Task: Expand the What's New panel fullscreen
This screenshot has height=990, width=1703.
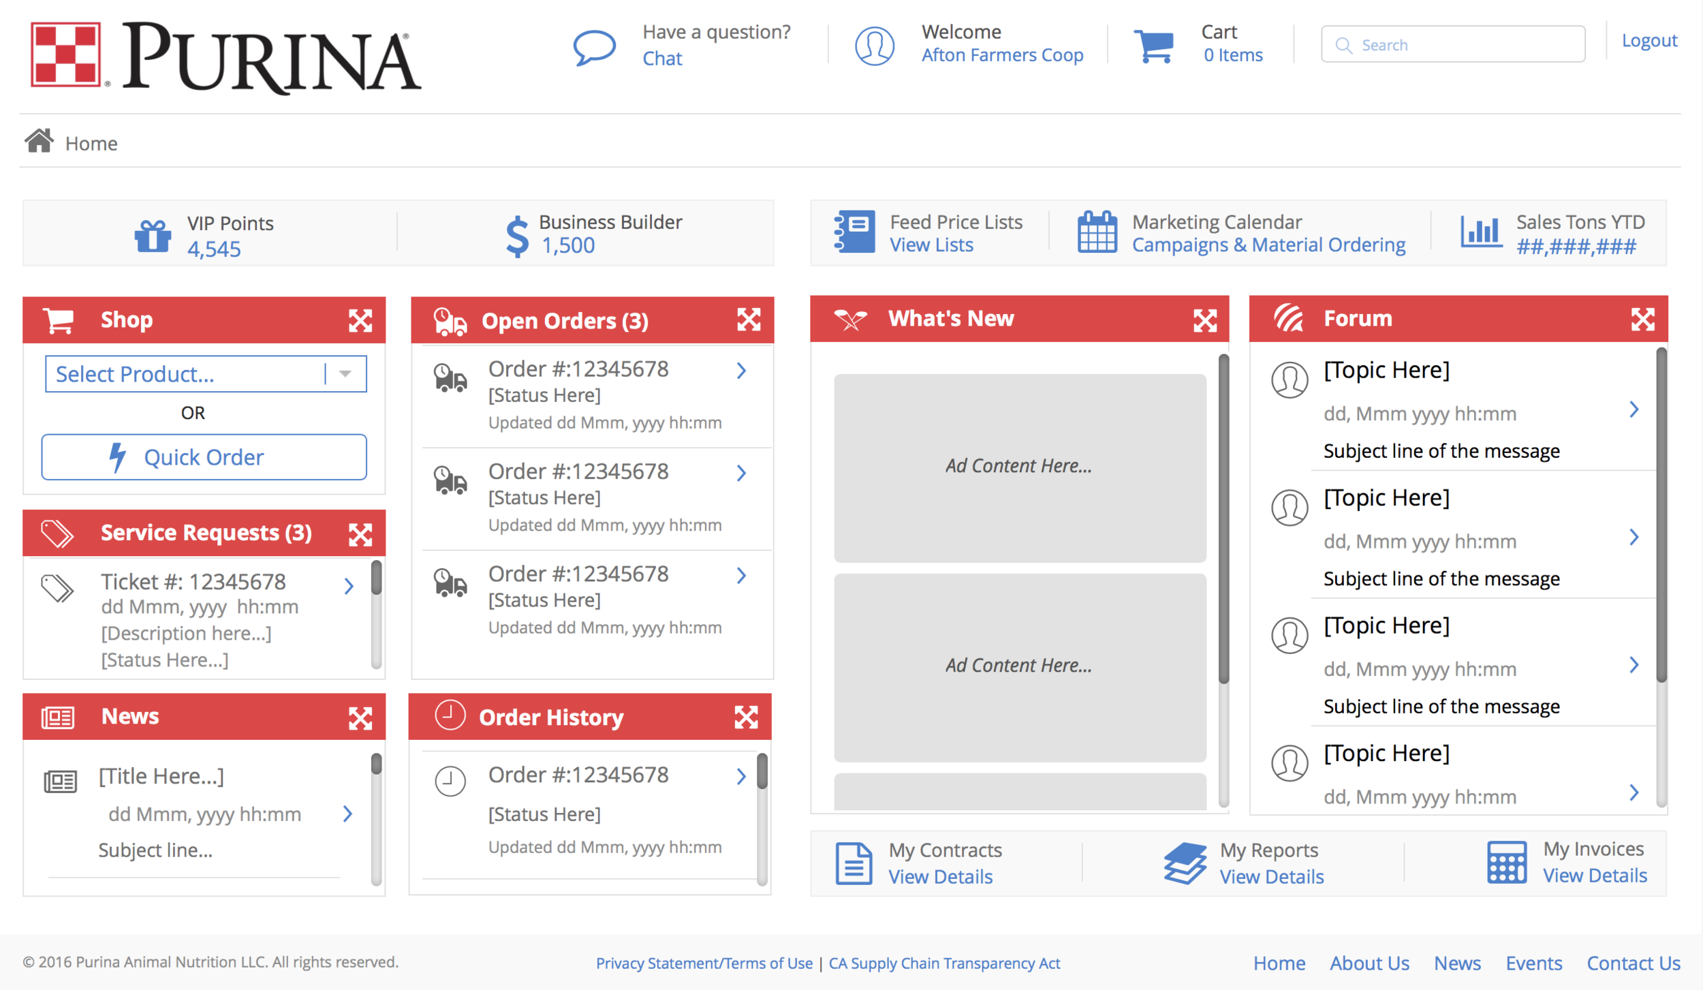Action: point(1205,320)
